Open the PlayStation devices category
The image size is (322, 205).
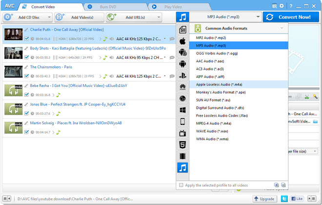(182, 76)
